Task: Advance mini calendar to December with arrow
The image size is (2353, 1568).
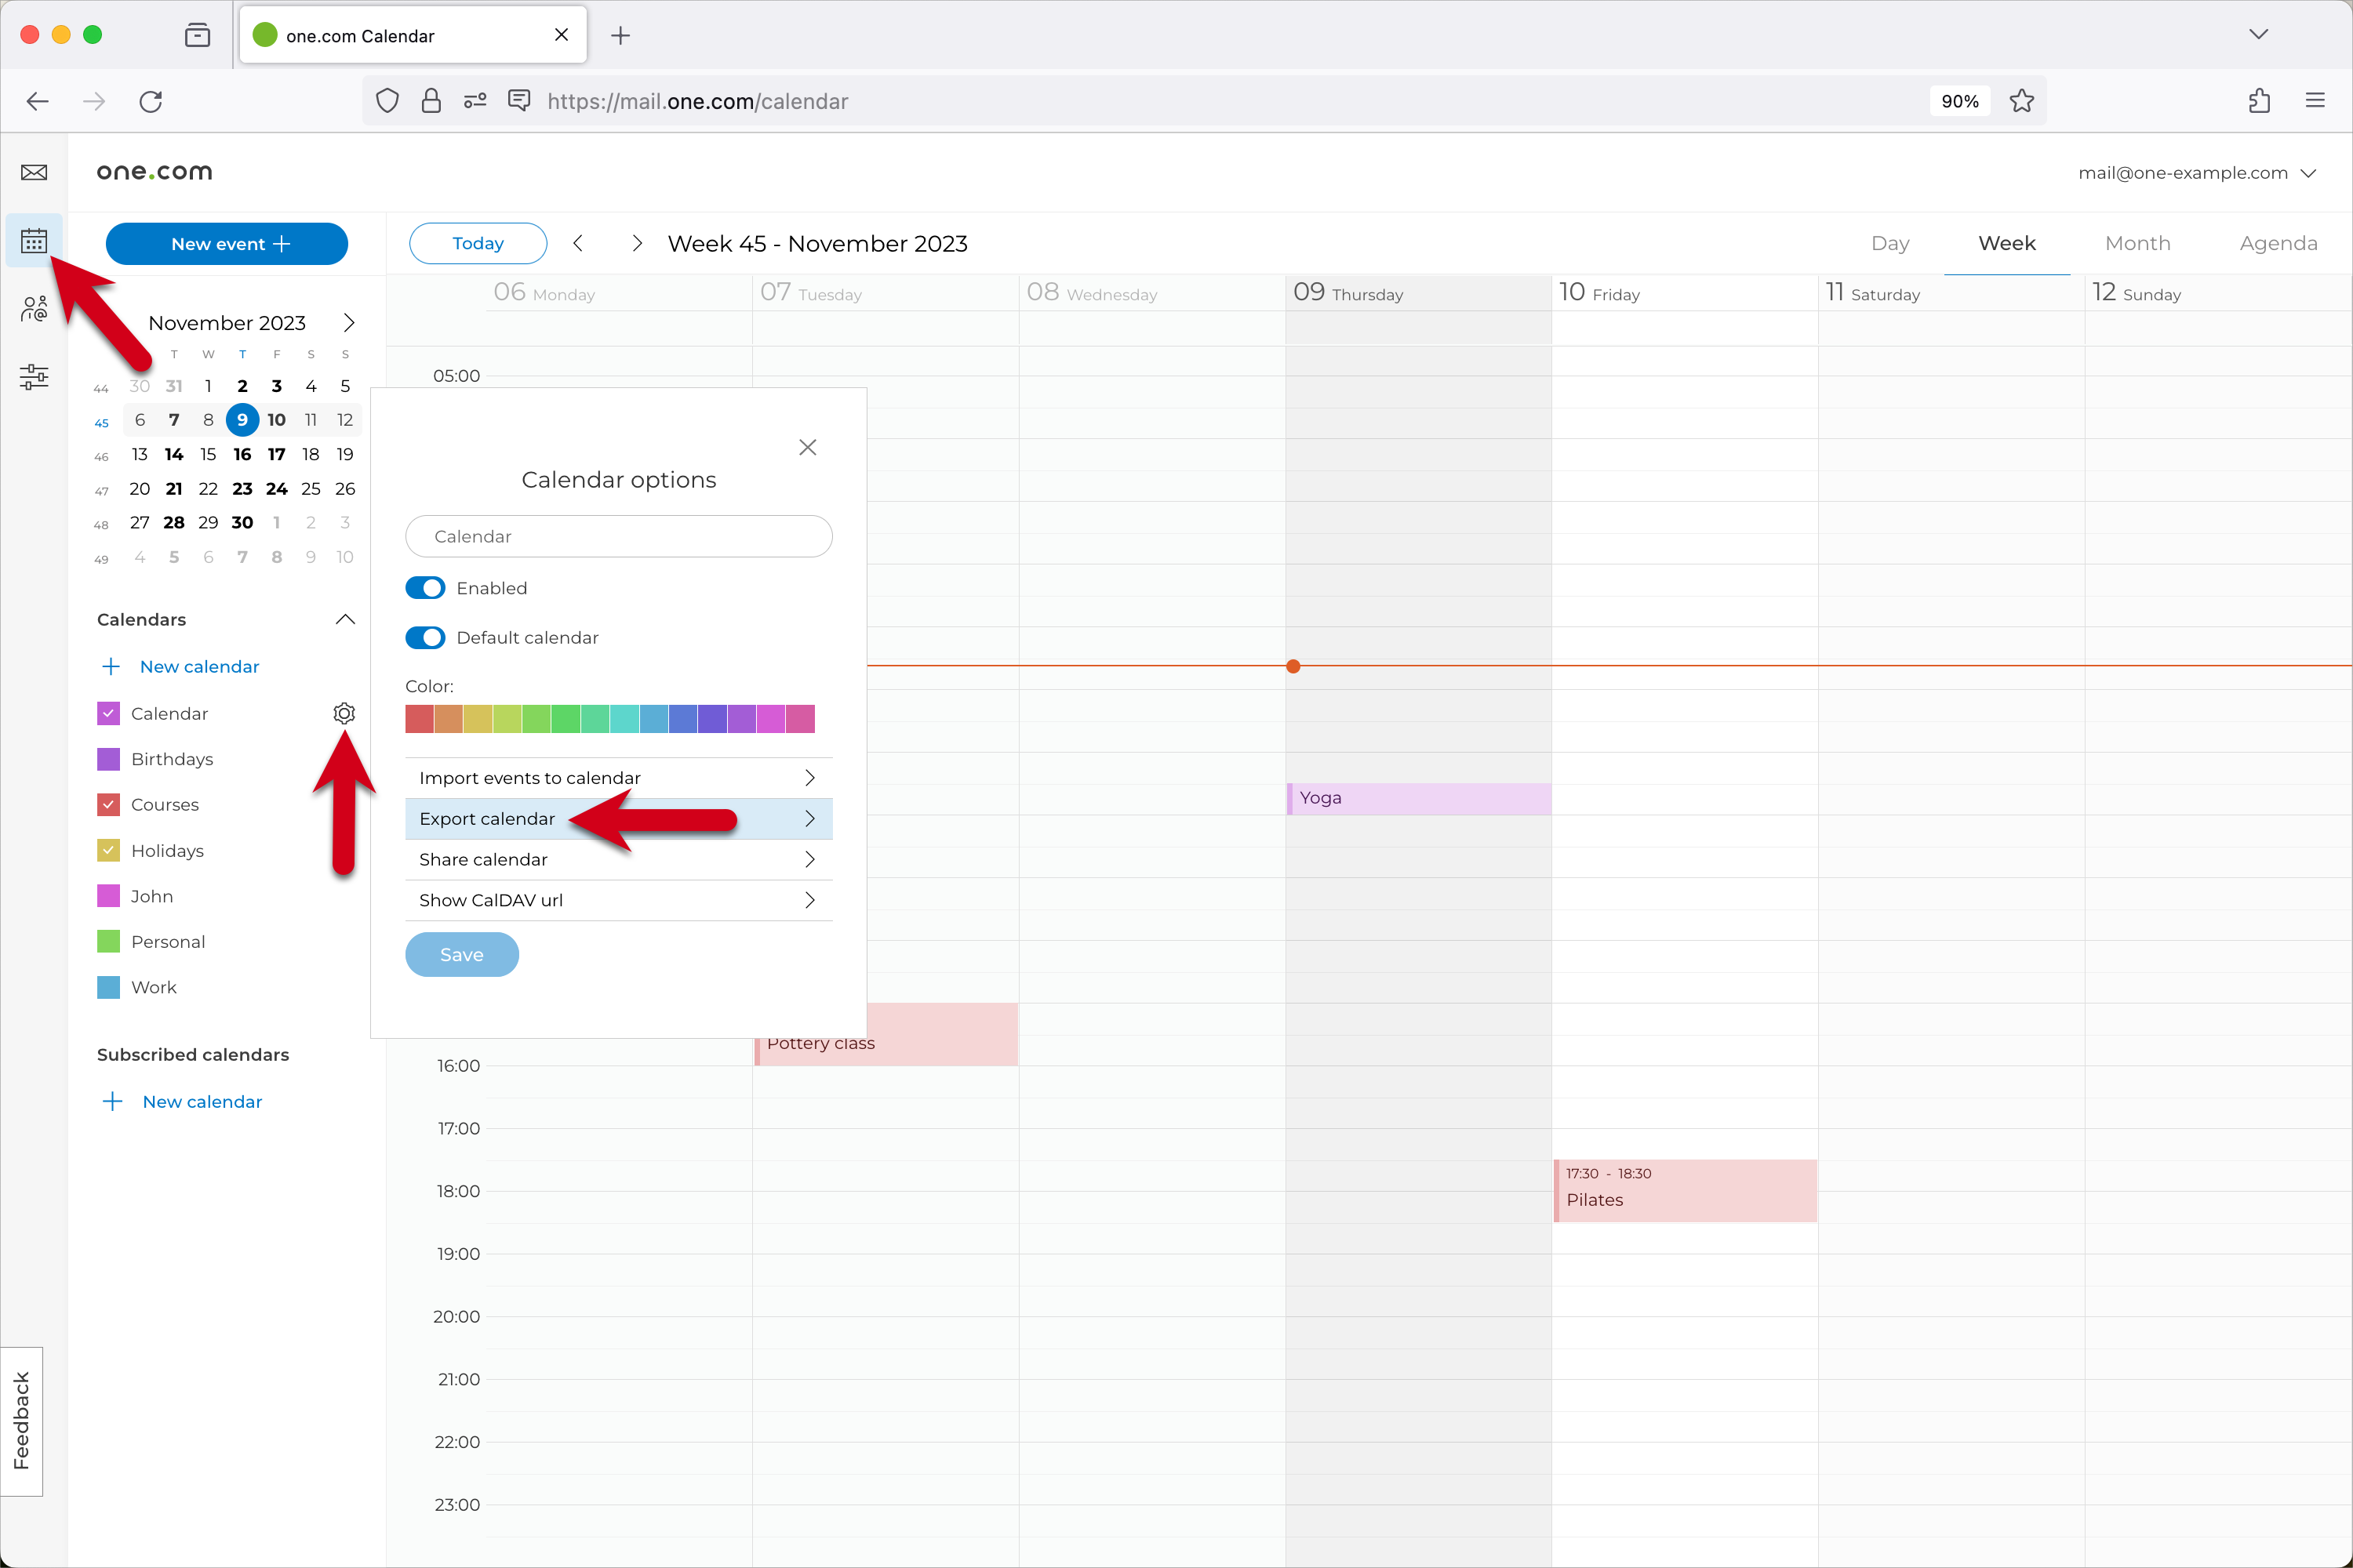Action: [348, 322]
